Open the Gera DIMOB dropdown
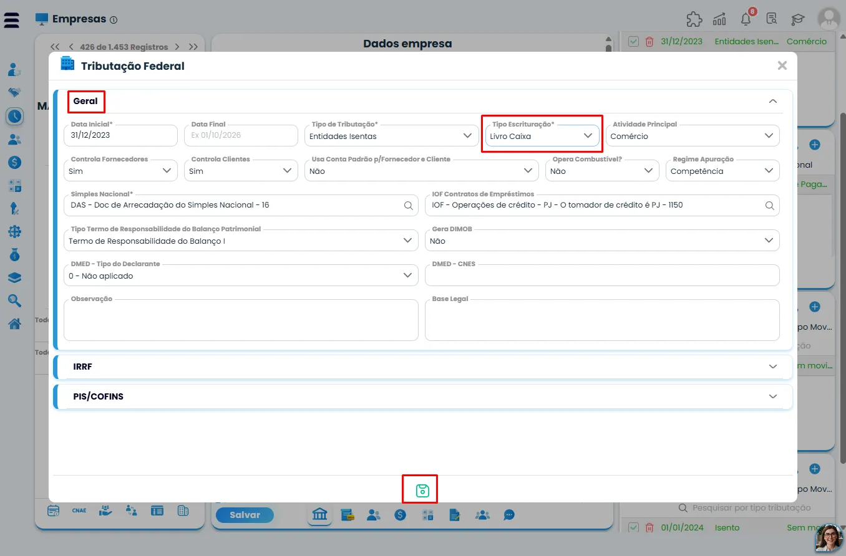 click(x=602, y=241)
